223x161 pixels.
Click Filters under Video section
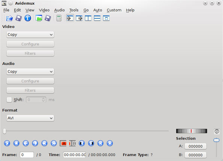(x=30, y=53)
